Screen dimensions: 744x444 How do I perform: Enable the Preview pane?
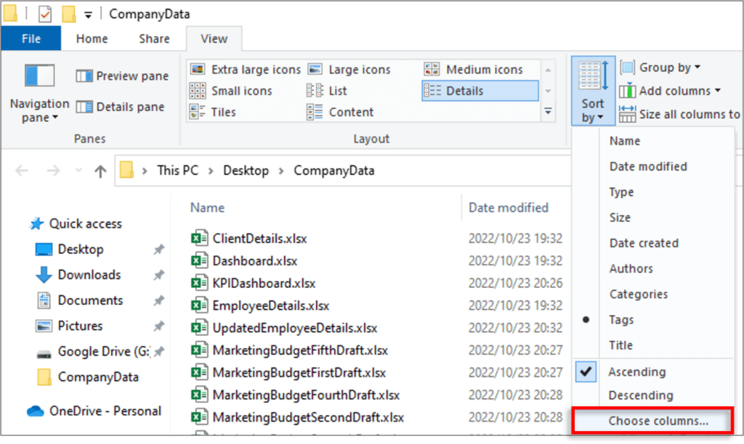click(122, 75)
